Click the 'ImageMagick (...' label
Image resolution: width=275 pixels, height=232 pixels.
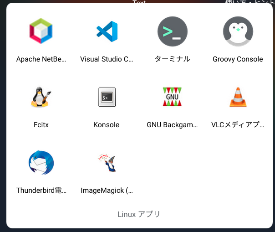(x=107, y=191)
